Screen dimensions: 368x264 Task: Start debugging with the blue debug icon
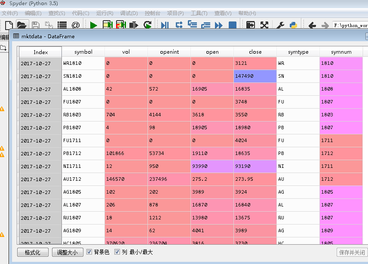(164, 25)
